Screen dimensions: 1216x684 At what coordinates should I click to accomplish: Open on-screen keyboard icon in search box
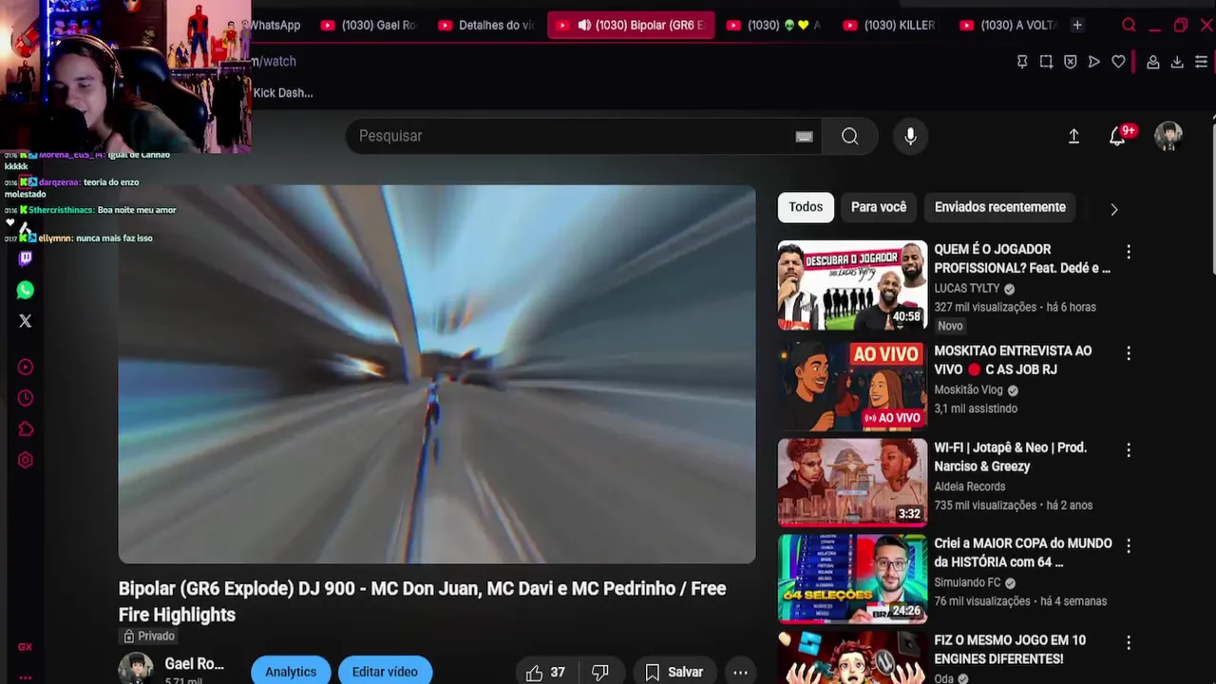[804, 136]
